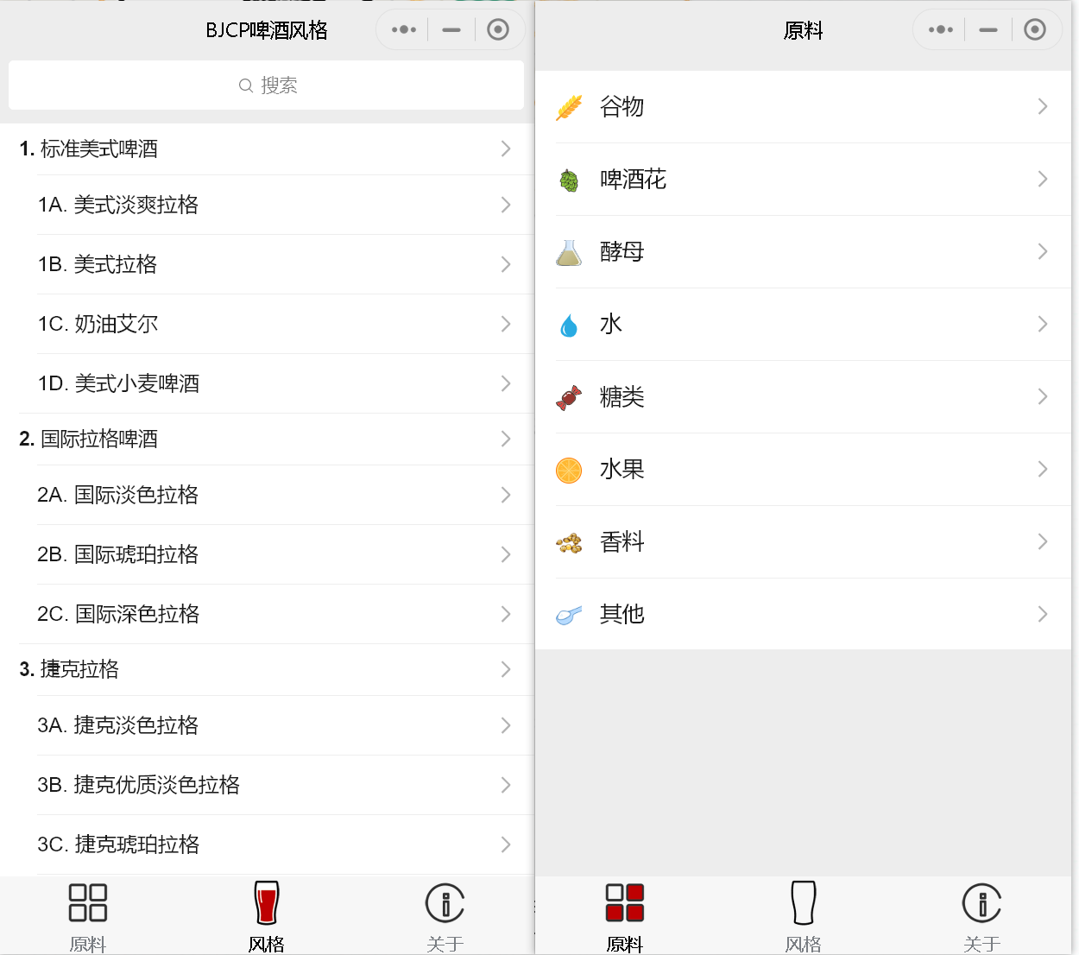Screen dimensions: 1079x955
Task: Close the 原料 mini program via the circle icon
Action: click(1034, 30)
